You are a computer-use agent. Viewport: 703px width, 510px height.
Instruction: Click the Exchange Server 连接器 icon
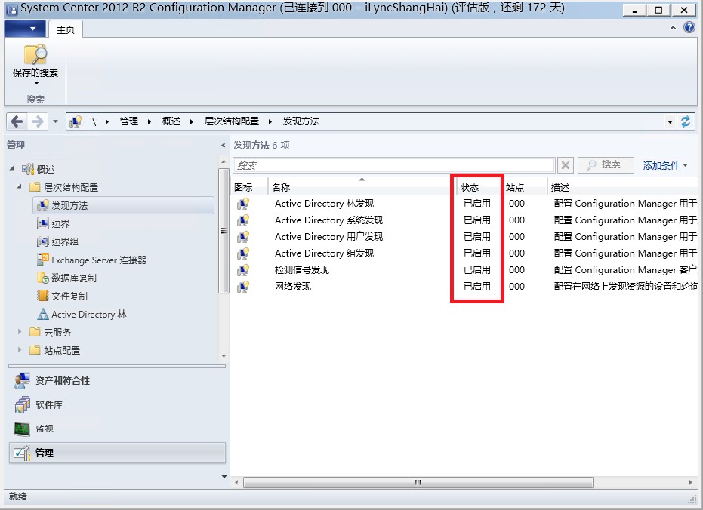pos(43,260)
